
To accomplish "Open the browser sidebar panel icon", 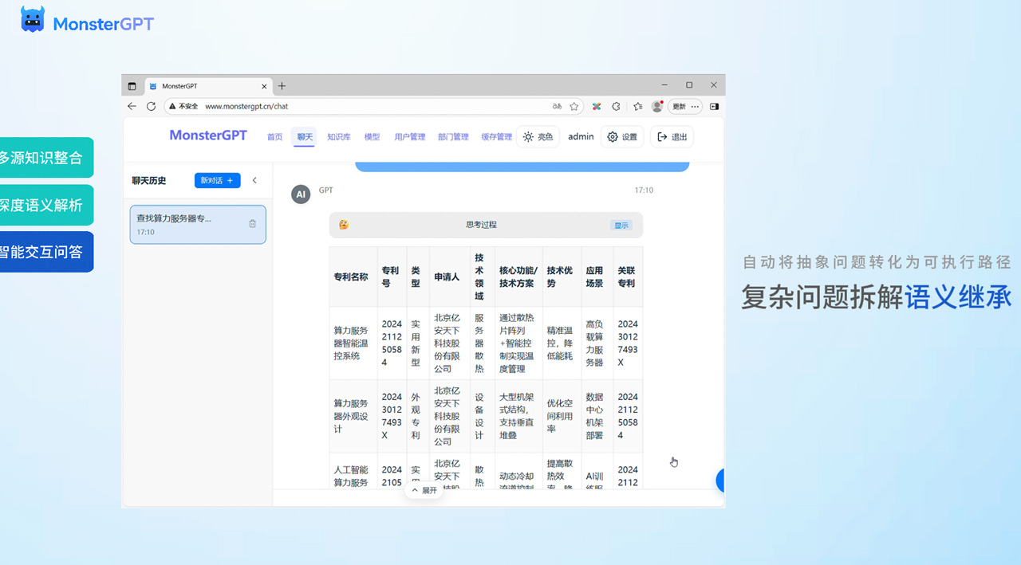I will [715, 106].
